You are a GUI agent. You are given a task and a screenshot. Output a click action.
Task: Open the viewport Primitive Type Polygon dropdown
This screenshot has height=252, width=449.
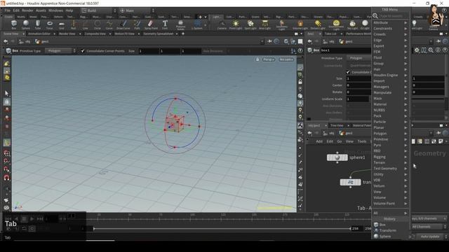[x=60, y=51]
